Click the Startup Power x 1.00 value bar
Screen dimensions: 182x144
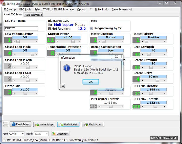pyautogui.click(x=68, y=37)
